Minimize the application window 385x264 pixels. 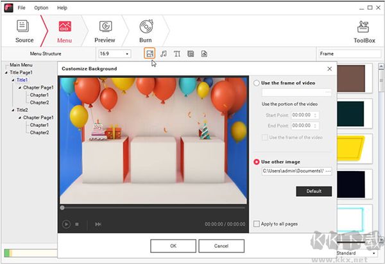pos(361,8)
